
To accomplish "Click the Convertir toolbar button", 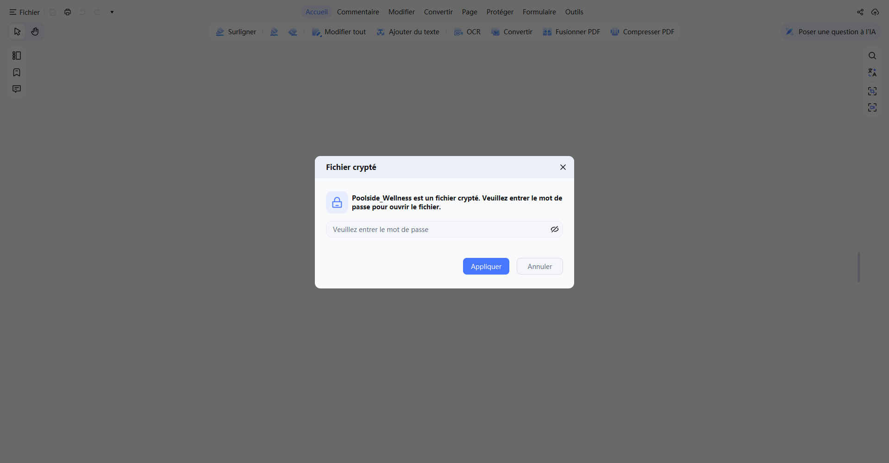I will [512, 32].
